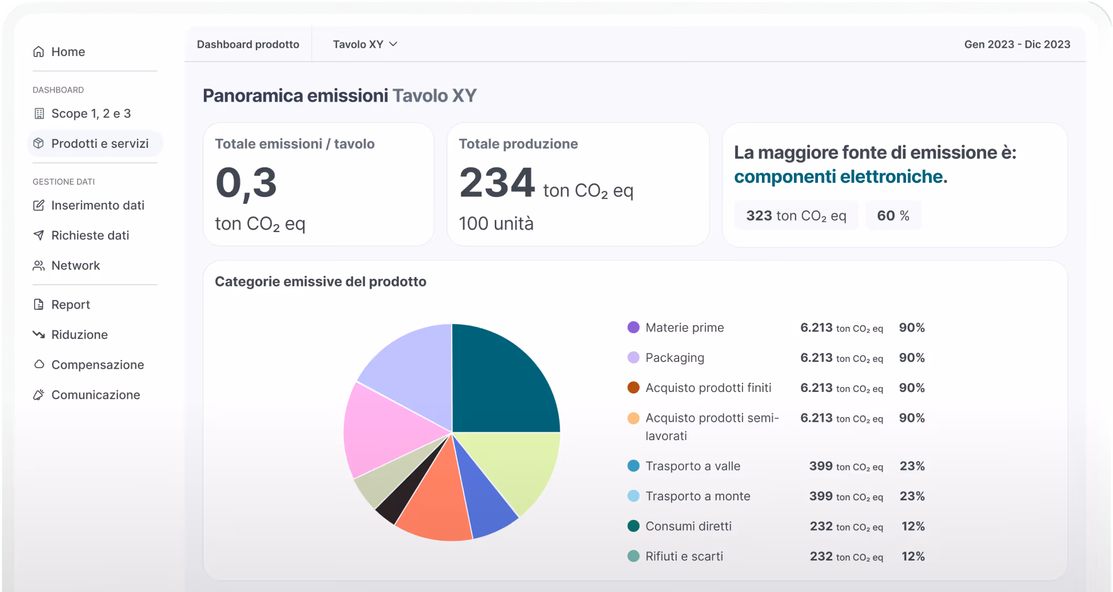The height and width of the screenshot is (592, 1113).
Task: Click the Prodotti e servizi box icon
Action: 39,144
